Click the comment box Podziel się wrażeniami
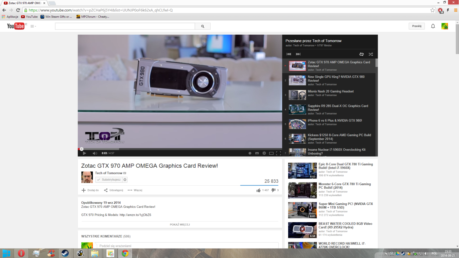 pyautogui.click(x=187, y=246)
